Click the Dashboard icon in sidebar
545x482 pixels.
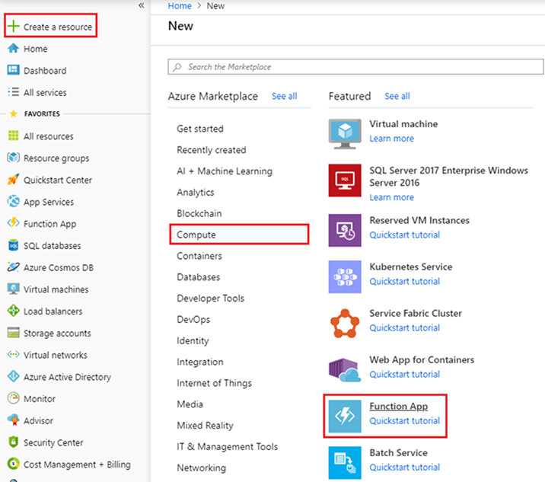click(x=13, y=70)
